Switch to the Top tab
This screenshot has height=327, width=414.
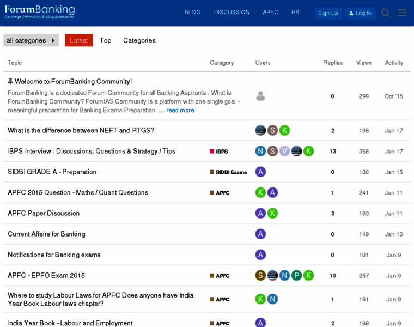point(105,40)
